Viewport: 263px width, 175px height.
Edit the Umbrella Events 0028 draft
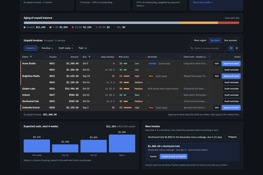click(x=217, y=108)
